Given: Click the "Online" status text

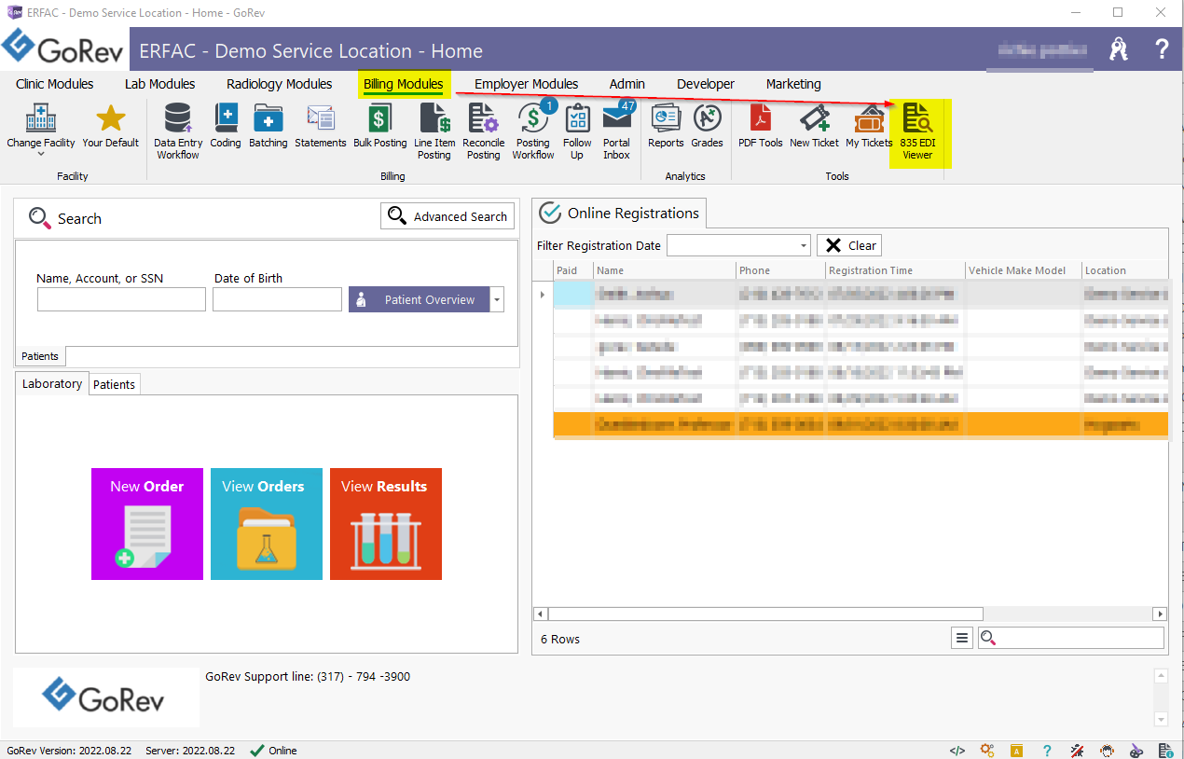Looking at the screenshot, I should (x=282, y=751).
